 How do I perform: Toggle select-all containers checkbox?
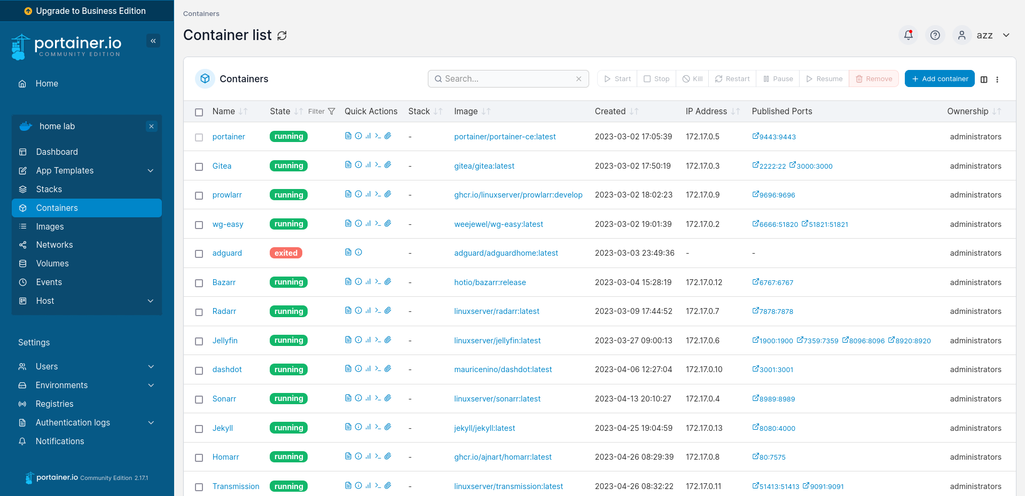[x=199, y=112]
